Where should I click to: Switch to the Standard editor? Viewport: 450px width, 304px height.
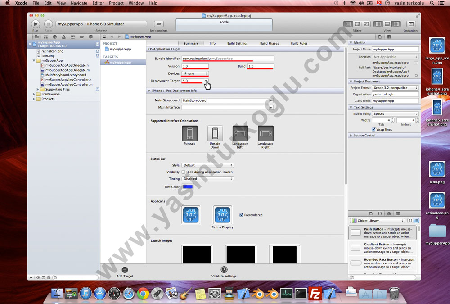coord(348,24)
